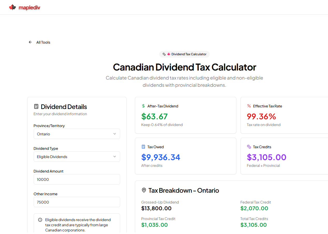The height and width of the screenshot is (234, 328).
Task: Click the coins icon on Tax Credits card
Action: [249, 147]
